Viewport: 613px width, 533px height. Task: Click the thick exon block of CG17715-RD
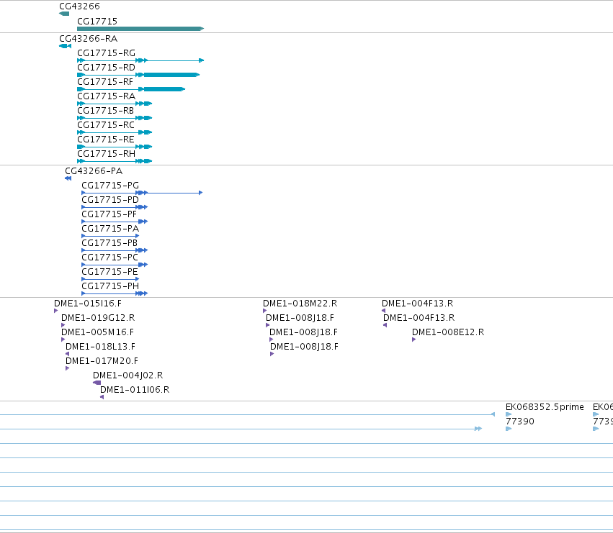pos(171,75)
